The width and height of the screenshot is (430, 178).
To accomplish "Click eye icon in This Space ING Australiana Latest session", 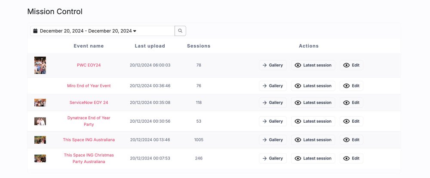I will (298, 140).
